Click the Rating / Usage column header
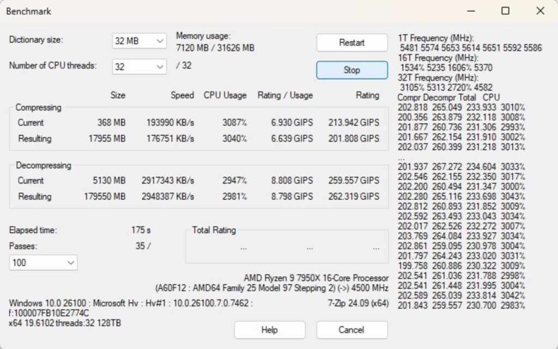Viewport: 558px width, 349px height. pyautogui.click(x=285, y=95)
